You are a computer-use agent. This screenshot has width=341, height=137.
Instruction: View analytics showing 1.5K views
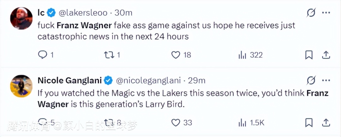click(242, 122)
